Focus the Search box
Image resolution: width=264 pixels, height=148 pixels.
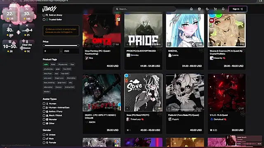(x=144, y=9)
